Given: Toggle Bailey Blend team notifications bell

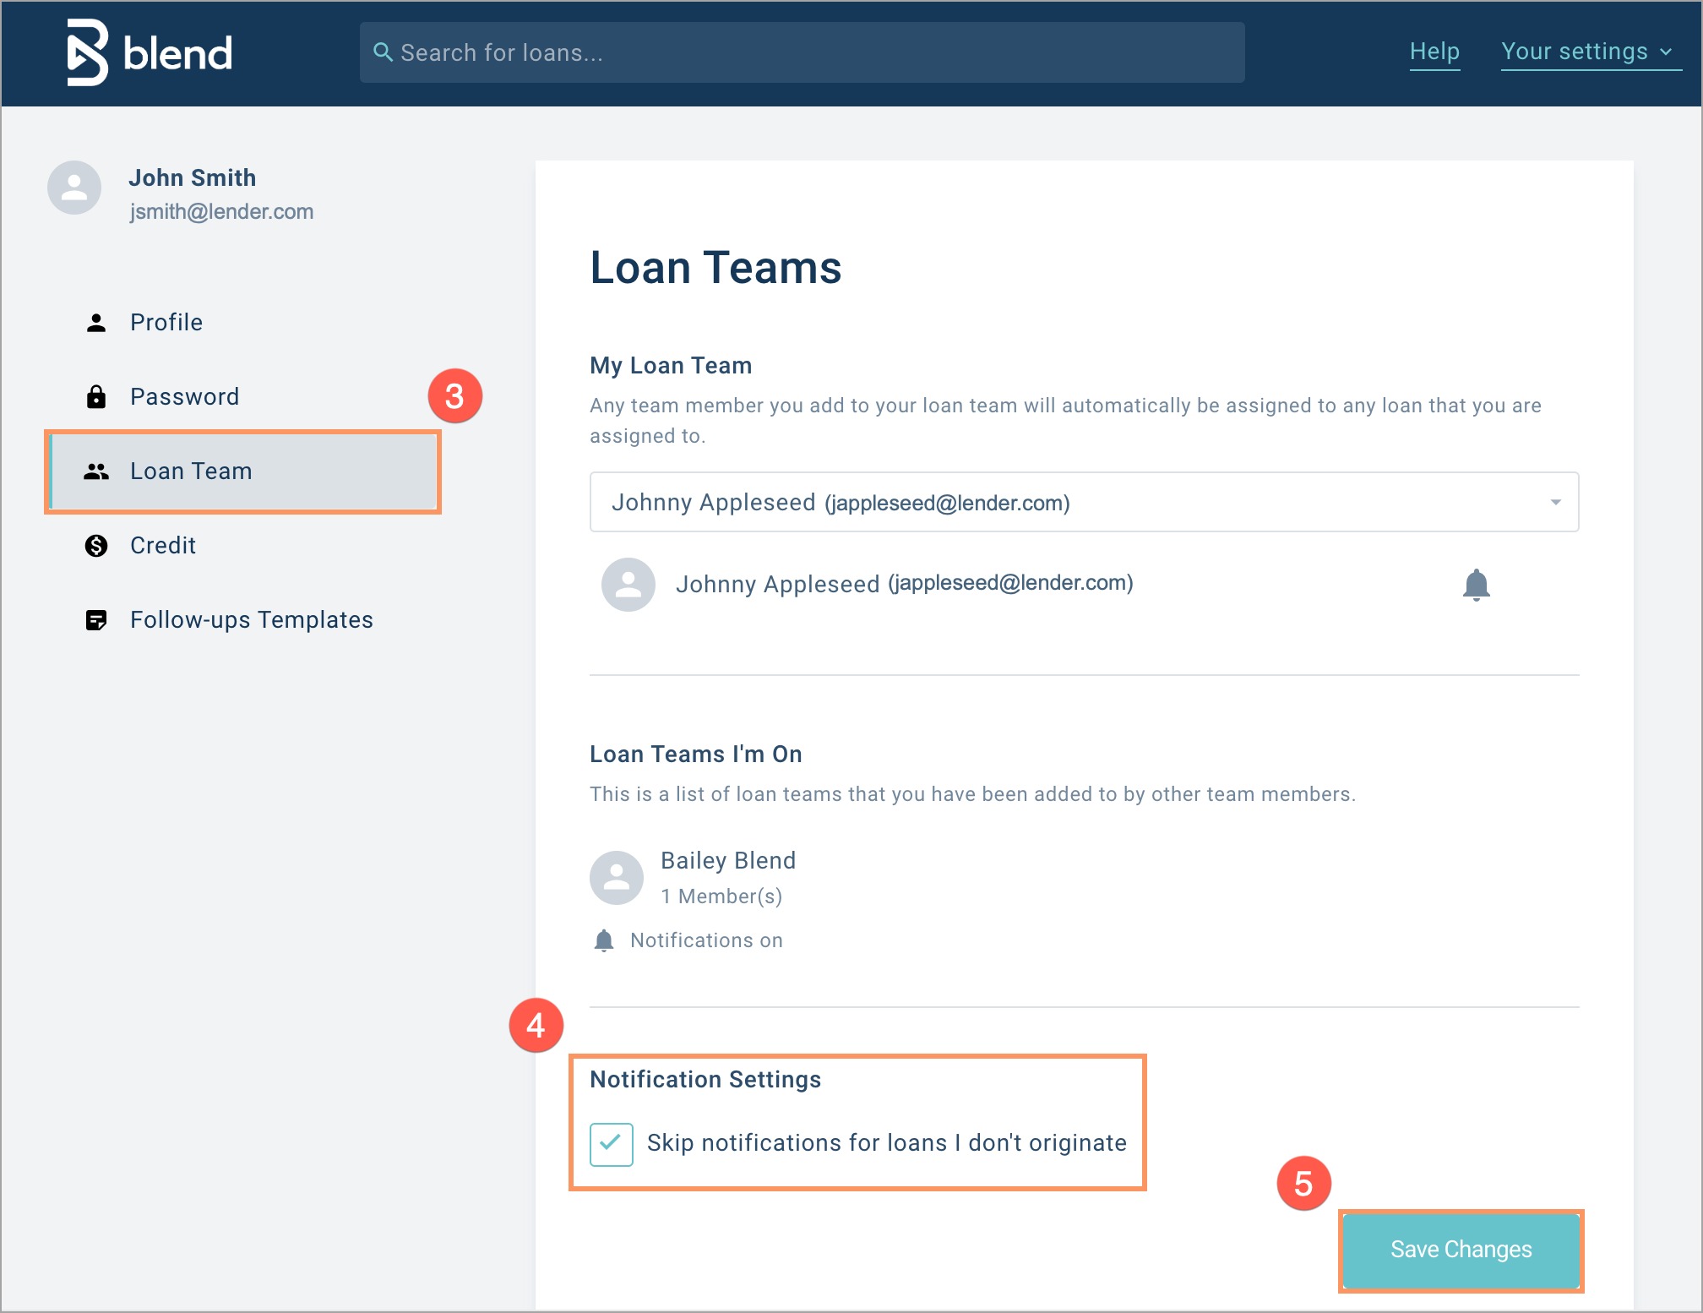Looking at the screenshot, I should pyautogui.click(x=604, y=940).
